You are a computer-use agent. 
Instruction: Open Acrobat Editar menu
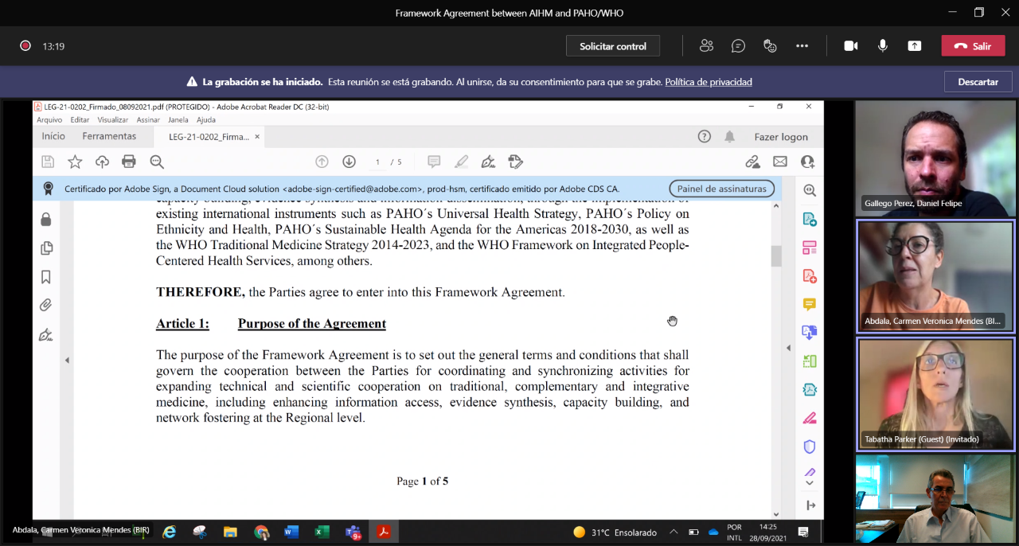pos(80,120)
